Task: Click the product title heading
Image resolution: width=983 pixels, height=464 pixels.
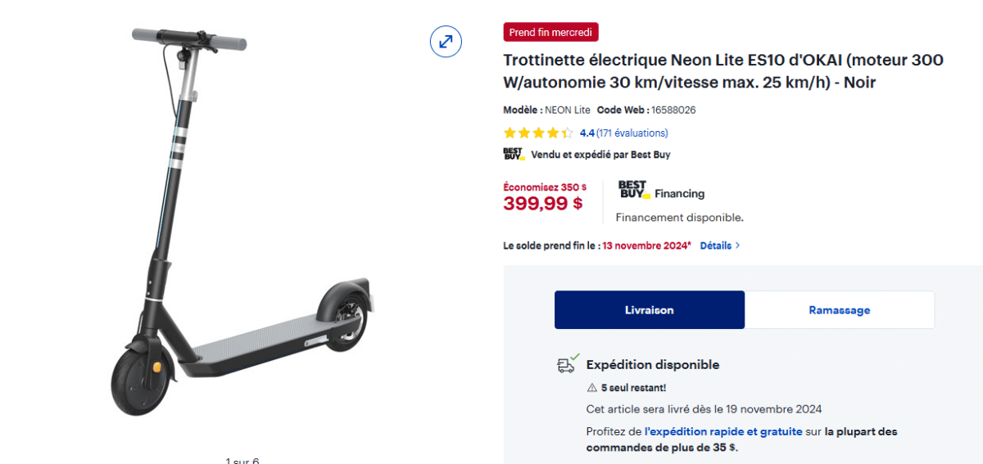Action: [x=723, y=71]
